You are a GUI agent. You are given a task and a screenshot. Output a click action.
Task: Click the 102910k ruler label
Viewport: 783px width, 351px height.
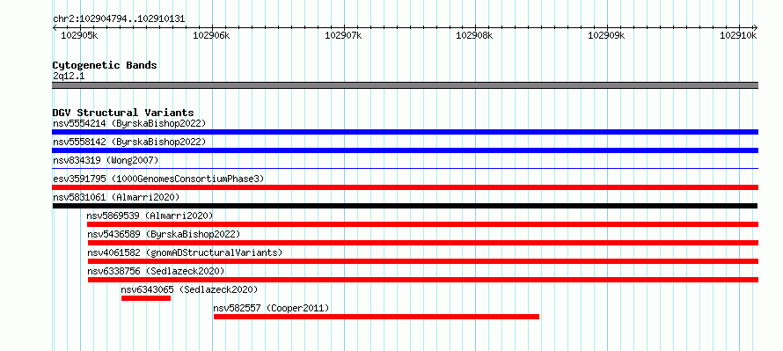[x=738, y=35]
